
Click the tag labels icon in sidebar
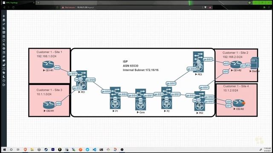tap(4, 73)
